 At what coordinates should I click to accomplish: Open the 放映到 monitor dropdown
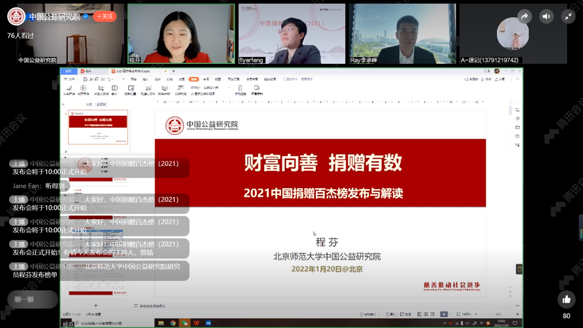point(216,88)
